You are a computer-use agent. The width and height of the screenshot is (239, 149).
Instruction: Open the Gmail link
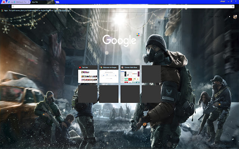[x=211, y=16]
